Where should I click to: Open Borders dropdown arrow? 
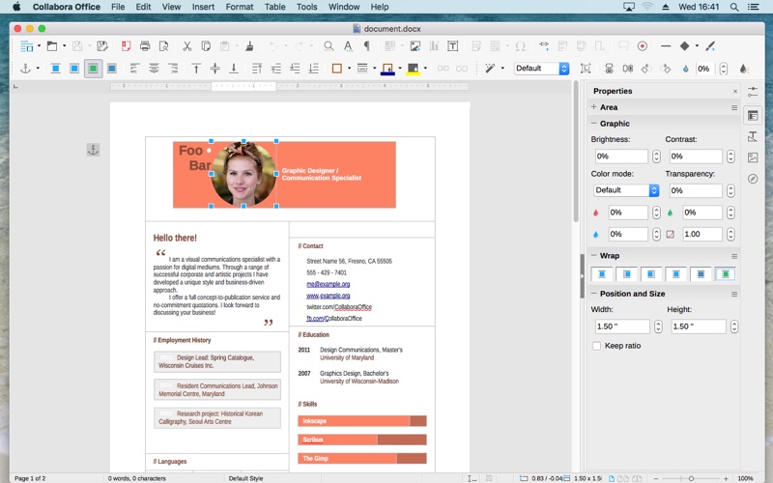349,69
